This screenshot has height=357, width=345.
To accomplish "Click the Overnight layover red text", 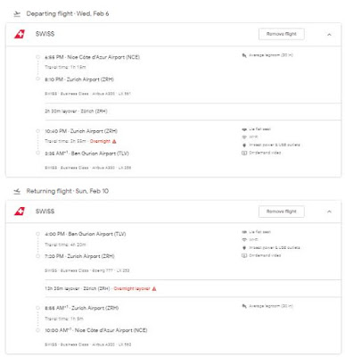I will pos(132,288).
